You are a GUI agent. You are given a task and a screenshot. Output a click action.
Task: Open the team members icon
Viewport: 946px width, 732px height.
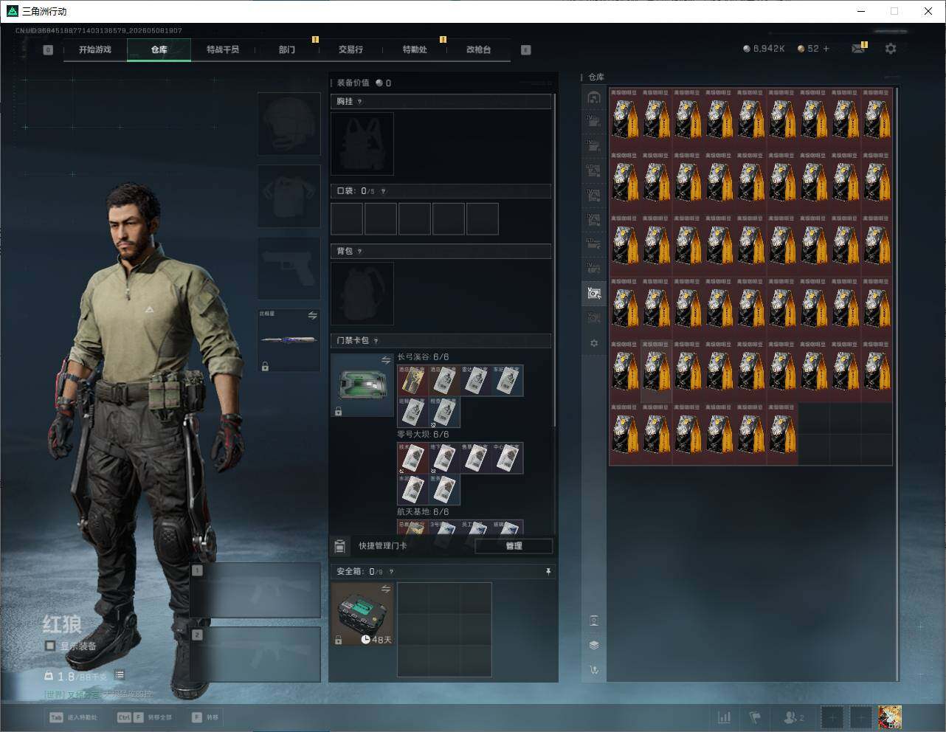click(x=794, y=717)
